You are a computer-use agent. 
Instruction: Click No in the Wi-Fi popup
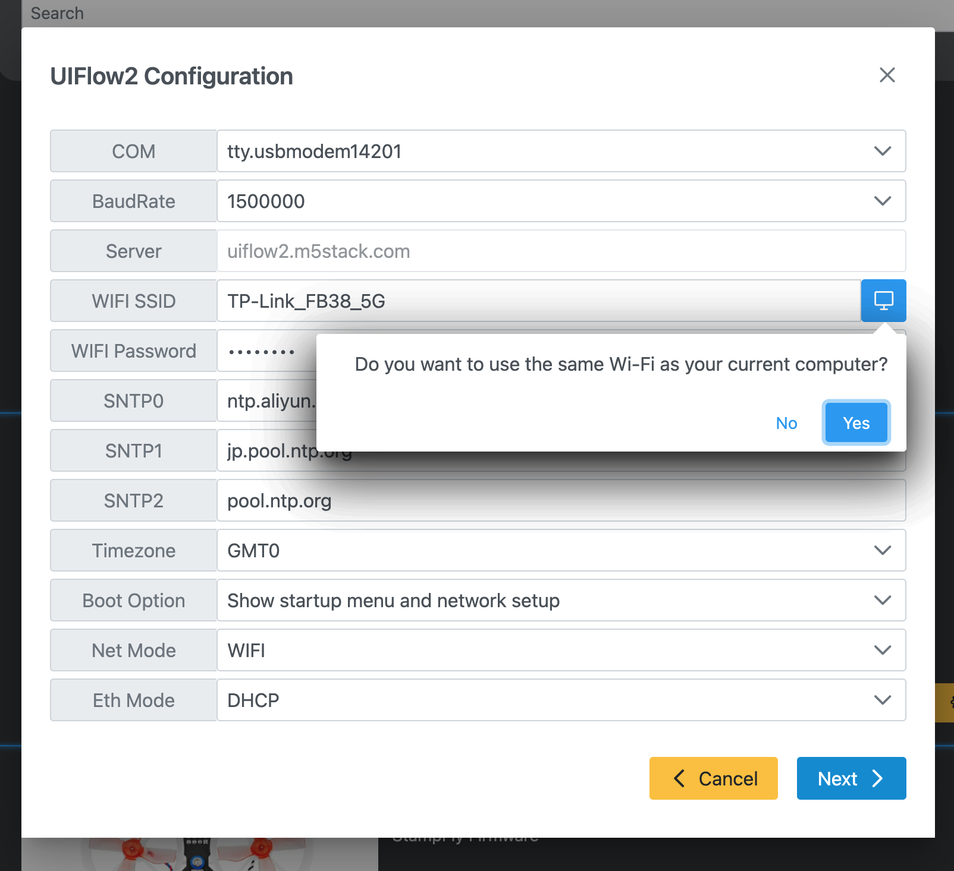[786, 423]
